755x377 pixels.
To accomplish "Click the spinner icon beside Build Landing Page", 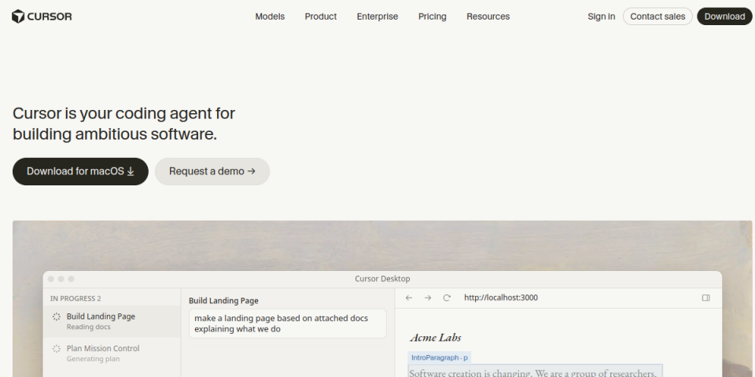I will pos(57,317).
